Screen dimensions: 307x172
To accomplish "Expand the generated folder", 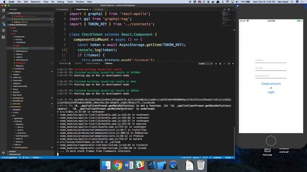I will click(18, 118).
